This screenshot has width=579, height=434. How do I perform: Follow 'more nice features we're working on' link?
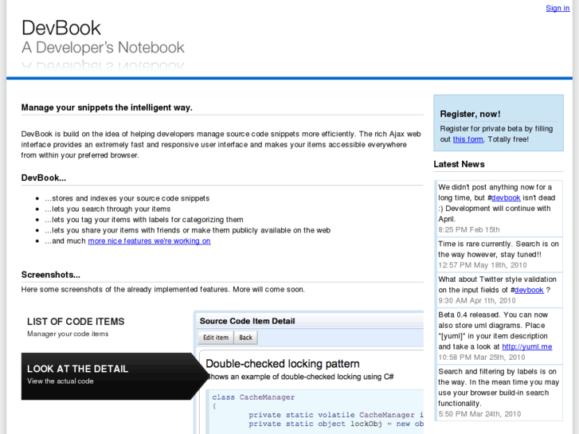pyautogui.click(x=149, y=240)
